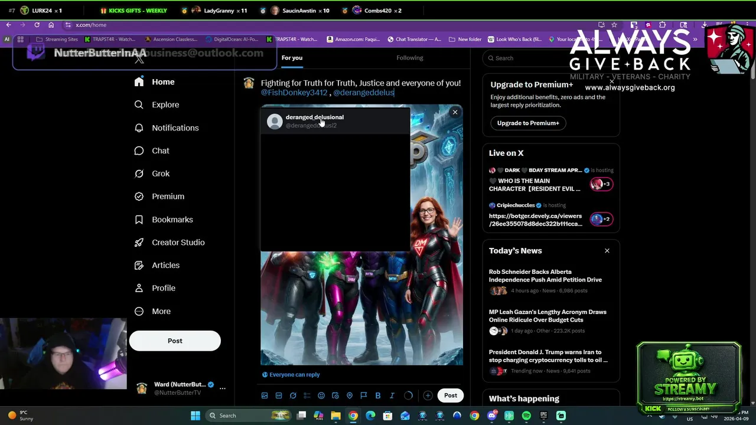
Task: Open Bookmarks in the X sidebar
Action: pyautogui.click(x=164, y=220)
